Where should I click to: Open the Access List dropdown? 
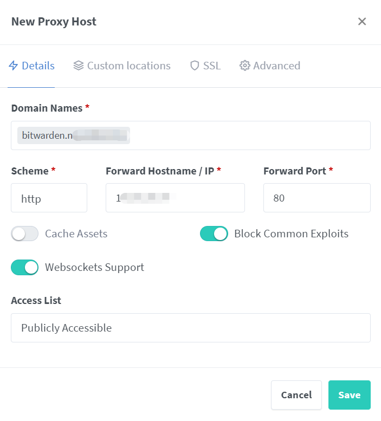coord(191,328)
